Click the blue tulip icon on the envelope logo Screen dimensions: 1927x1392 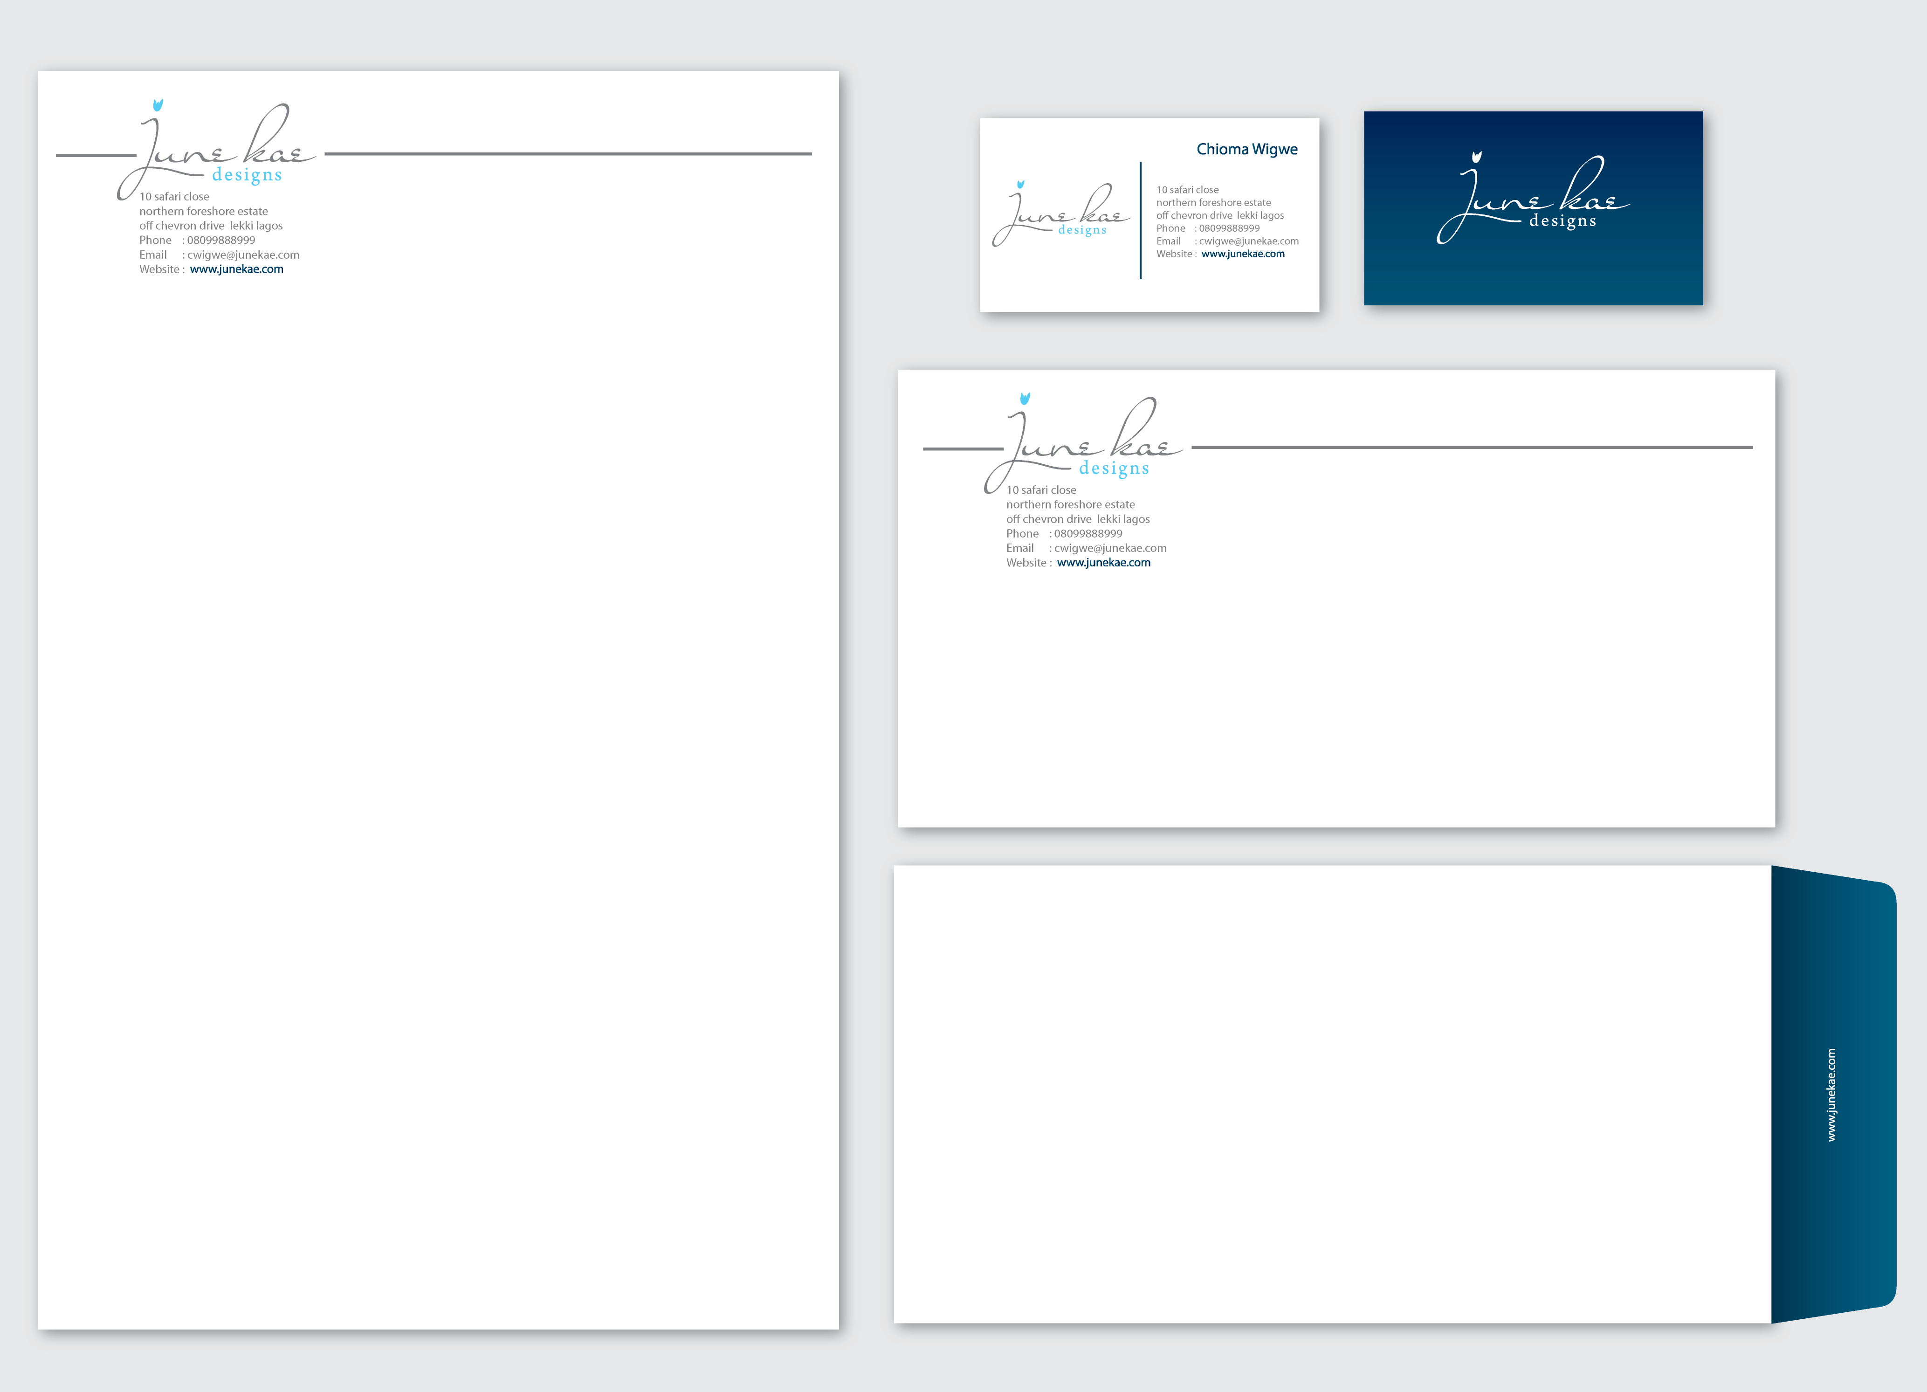(x=1025, y=399)
